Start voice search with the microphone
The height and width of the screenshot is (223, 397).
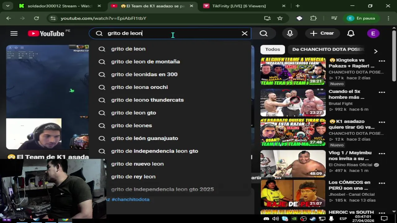[290, 33]
